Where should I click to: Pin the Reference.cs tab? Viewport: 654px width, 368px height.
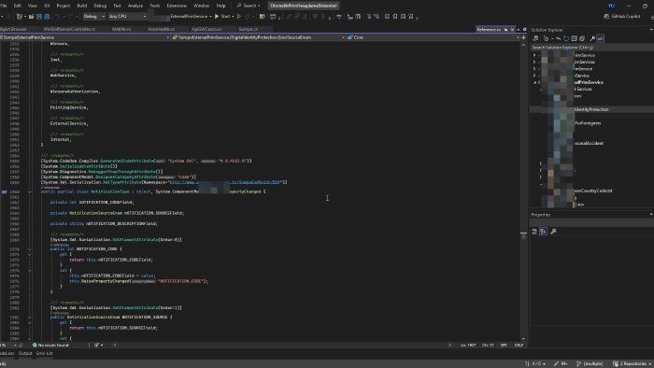[506, 30]
